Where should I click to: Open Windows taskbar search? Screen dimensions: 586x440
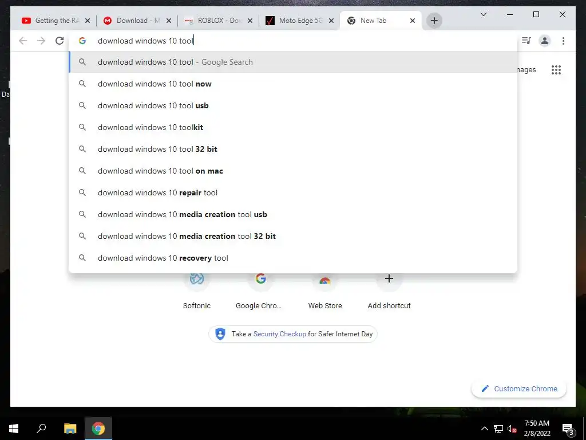coord(41,429)
